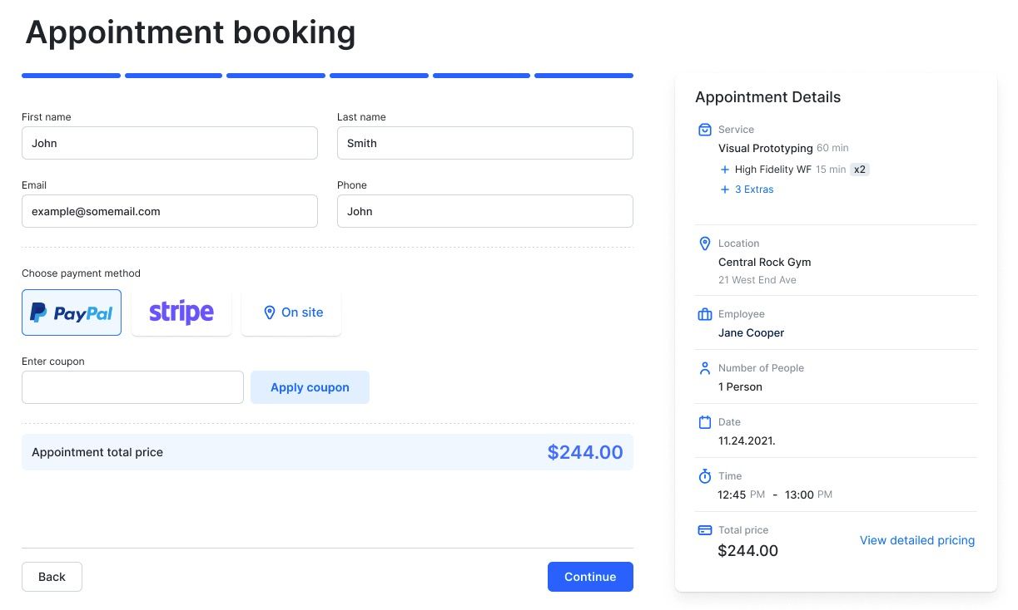The image size is (1018, 610).
Task: Click the Total price credit card icon
Action: click(x=705, y=529)
